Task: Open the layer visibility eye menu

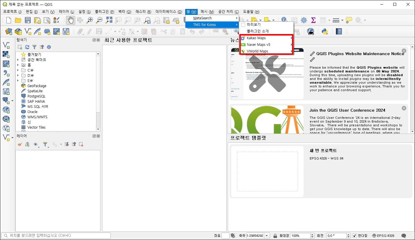Action: pyautogui.click(x=36, y=144)
